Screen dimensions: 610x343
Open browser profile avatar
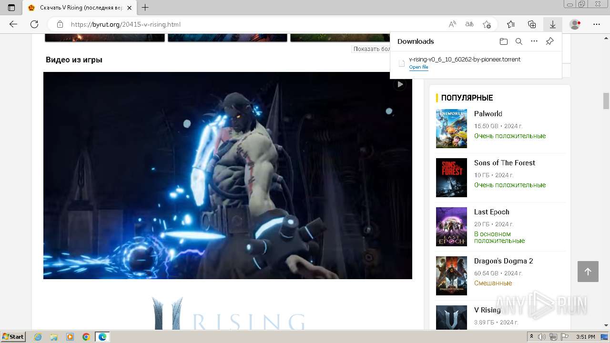pos(575,24)
